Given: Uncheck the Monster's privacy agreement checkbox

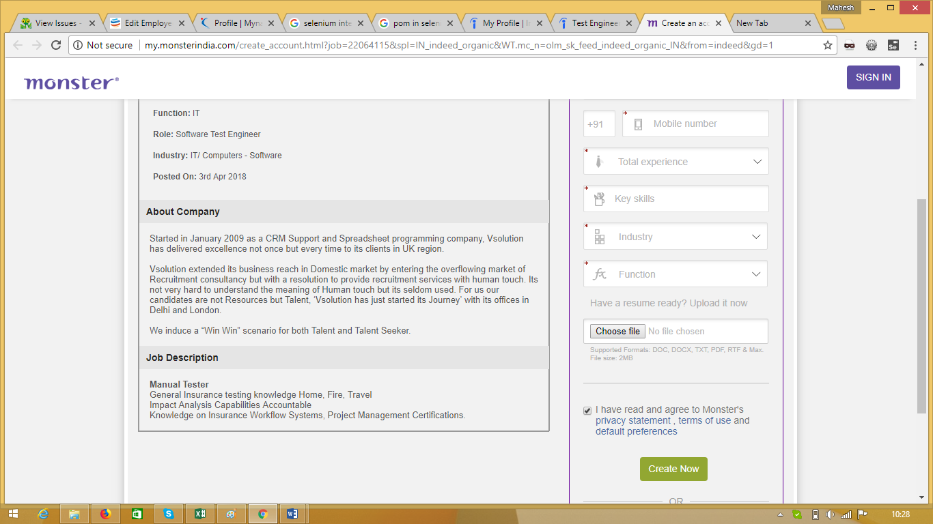Looking at the screenshot, I should tap(587, 411).
